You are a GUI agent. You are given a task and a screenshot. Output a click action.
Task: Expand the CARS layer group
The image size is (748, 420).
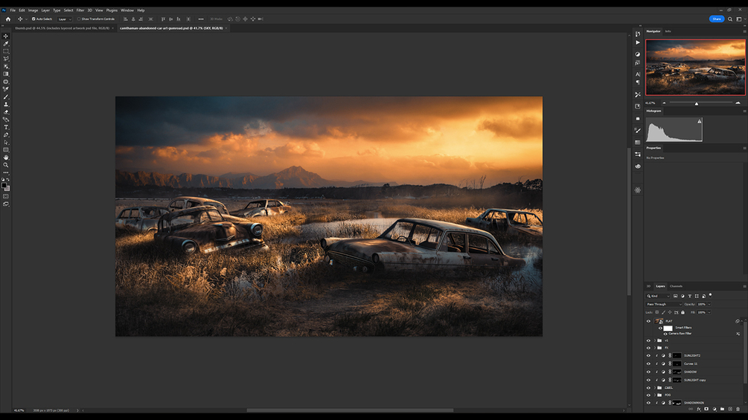[x=654, y=387]
